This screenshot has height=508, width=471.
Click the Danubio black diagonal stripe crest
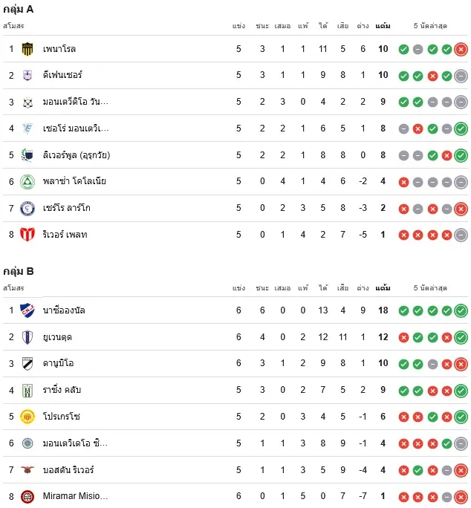[27, 363]
